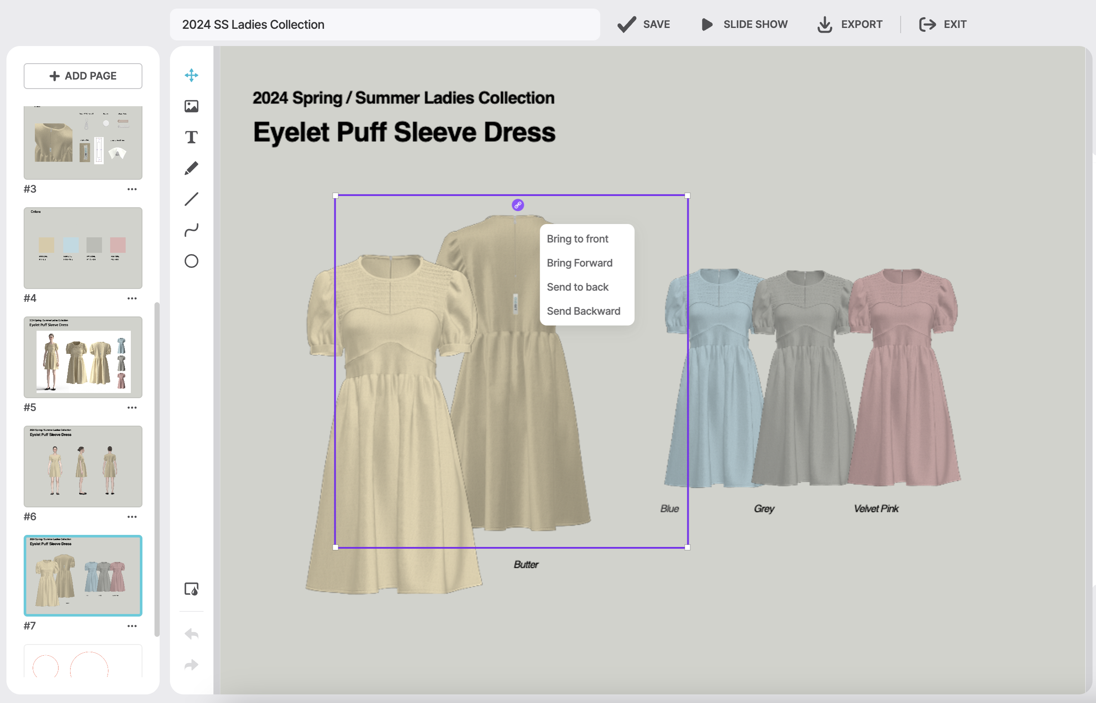1096x703 pixels.
Task: Select the Eyelet Puff Sleeve Dress heading
Action: [x=404, y=132]
